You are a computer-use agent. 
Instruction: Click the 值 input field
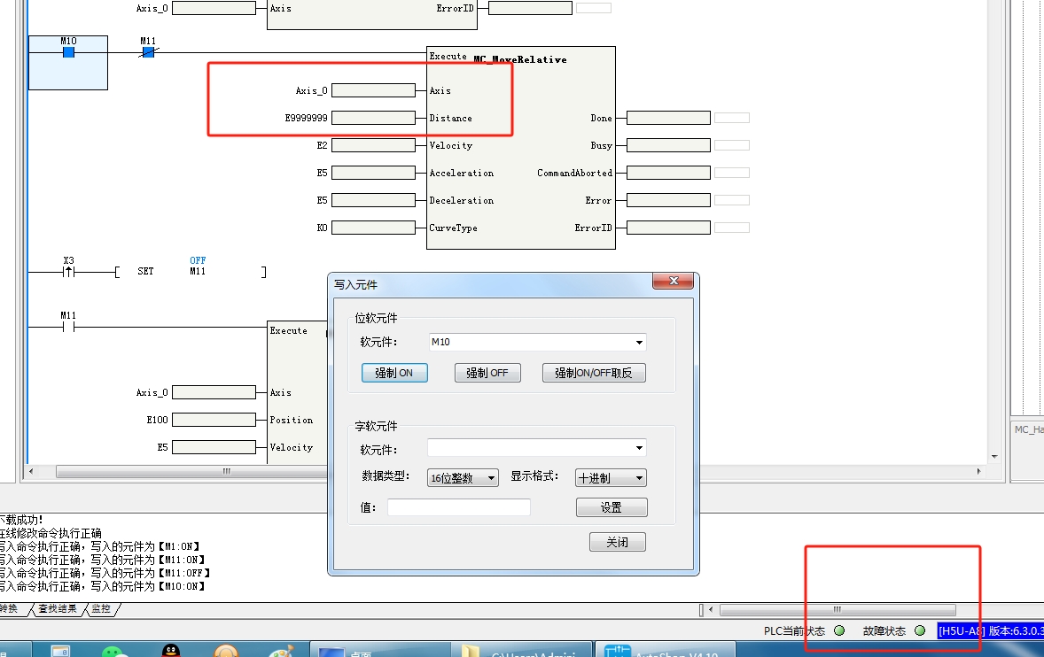point(458,507)
